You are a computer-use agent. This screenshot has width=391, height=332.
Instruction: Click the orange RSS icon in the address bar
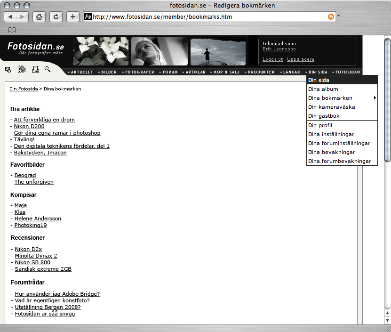[x=331, y=17]
